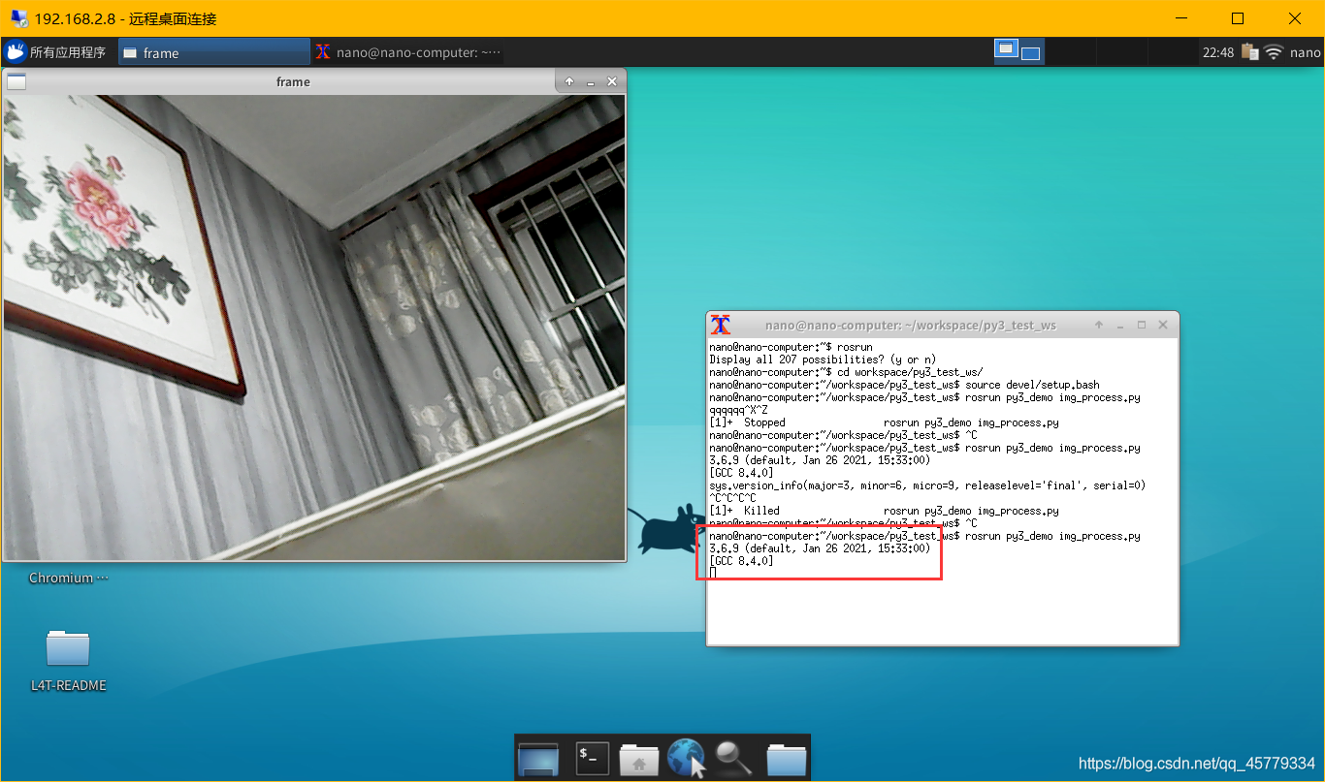Image resolution: width=1325 pixels, height=782 pixels.
Task: Open the L4T-README desktop folder
Action: 68,659
